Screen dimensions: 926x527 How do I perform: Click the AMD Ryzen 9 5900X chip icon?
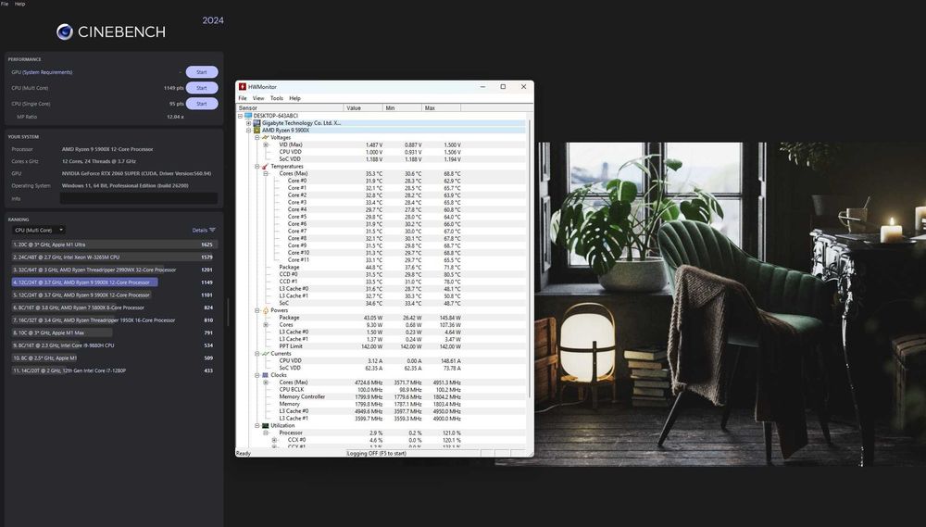coord(257,130)
